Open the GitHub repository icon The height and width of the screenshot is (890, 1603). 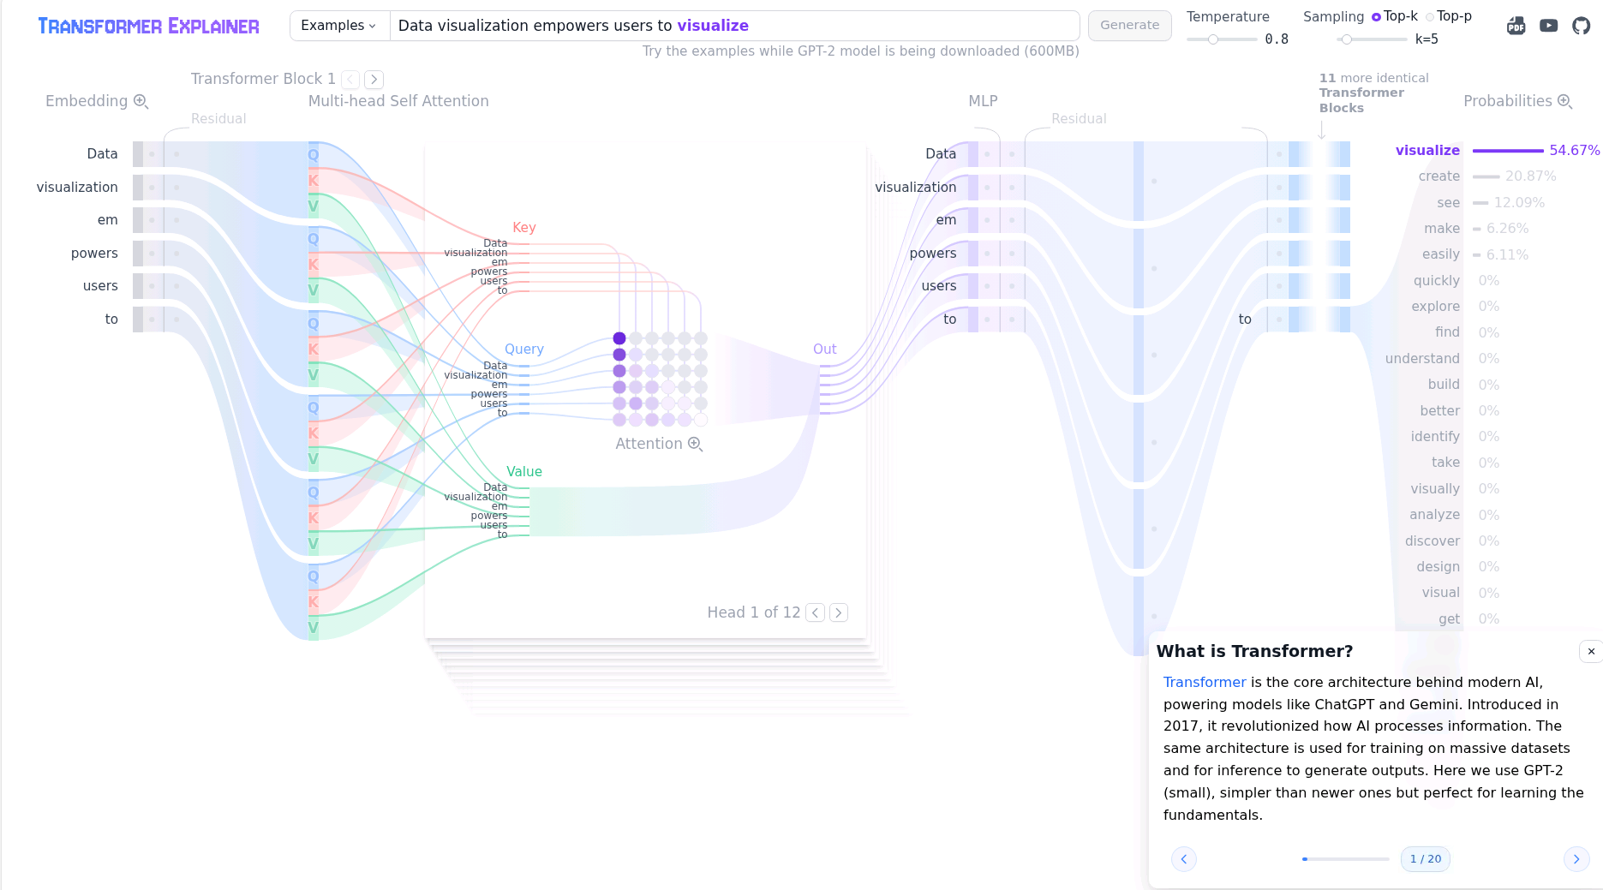tap(1581, 26)
